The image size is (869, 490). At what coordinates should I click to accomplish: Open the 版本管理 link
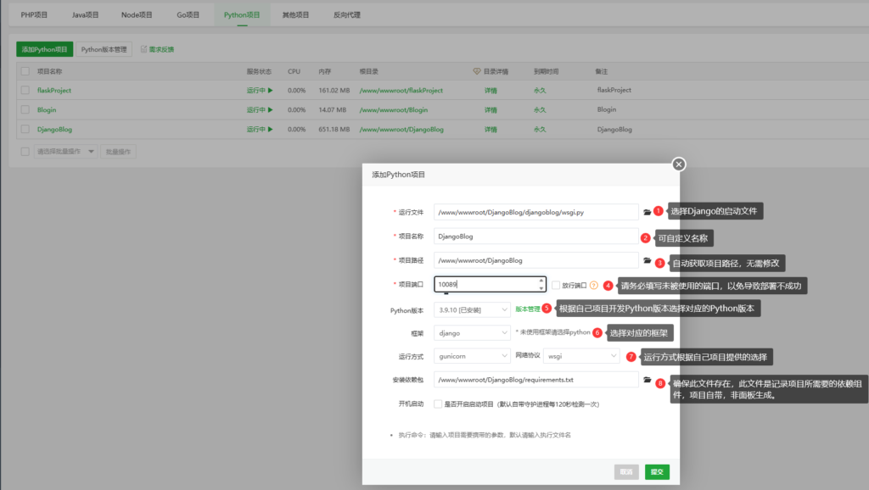click(527, 309)
